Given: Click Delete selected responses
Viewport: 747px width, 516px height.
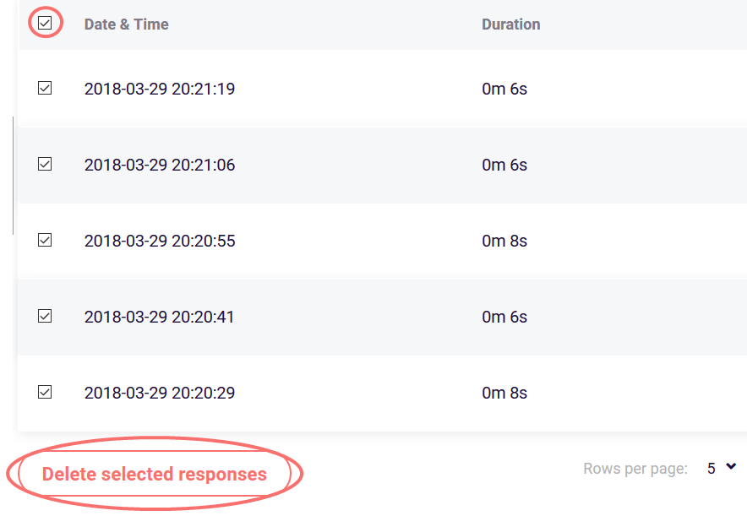Looking at the screenshot, I should [155, 474].
